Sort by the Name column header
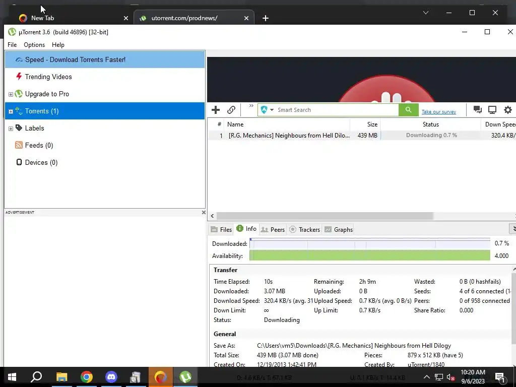516x387 pixels. pos(287,124)
